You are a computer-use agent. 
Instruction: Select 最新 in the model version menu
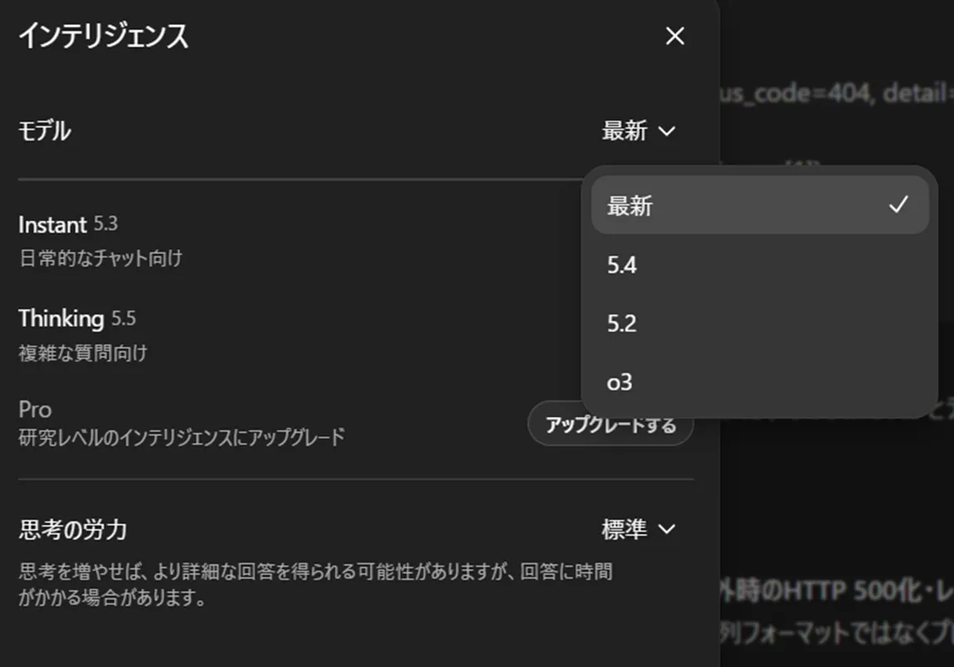tap(760, 205)
